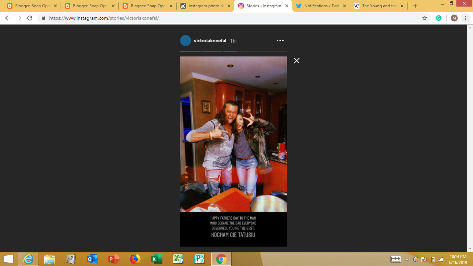Launch Internet Explorer from the taskbar
This screenshot has width=473, height=266.
(28, 259)
